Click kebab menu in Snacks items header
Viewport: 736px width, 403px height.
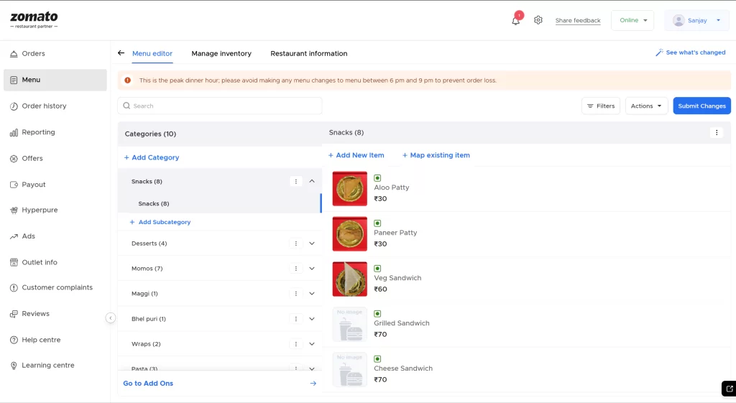click(716, 133)
